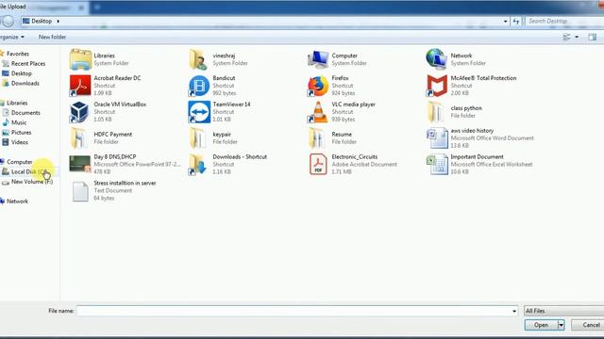Click the change view icon in toolbar

566,37
